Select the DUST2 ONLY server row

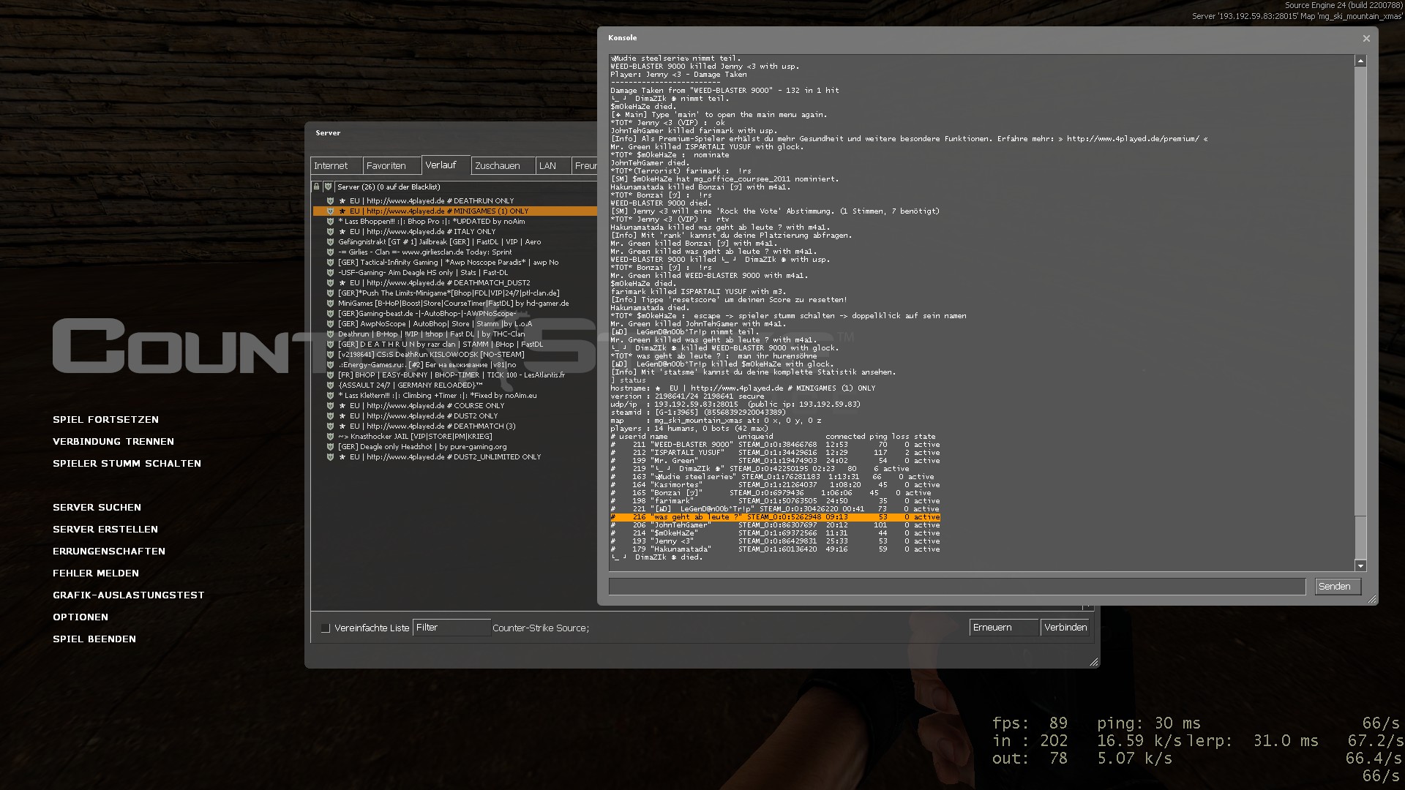click(x=454, y=415)
